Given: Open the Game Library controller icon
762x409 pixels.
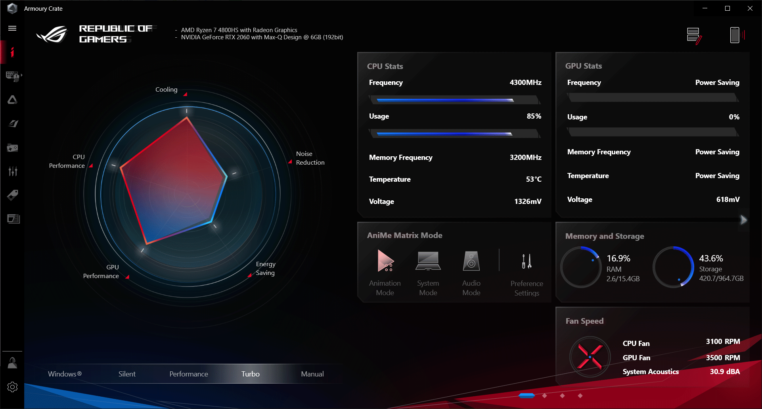Looking at the screenshot, I should (x=12, y=148).
